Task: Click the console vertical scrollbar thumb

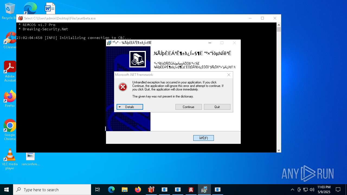Action: 279,30
